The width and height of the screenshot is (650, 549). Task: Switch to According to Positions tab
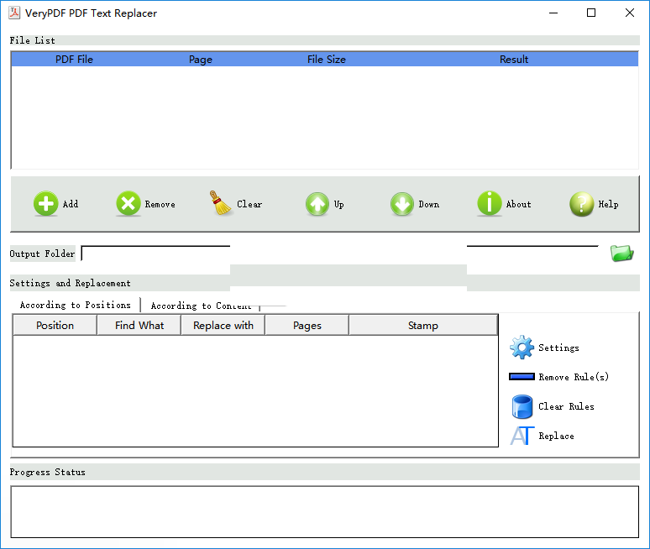[x=75, y=305]
